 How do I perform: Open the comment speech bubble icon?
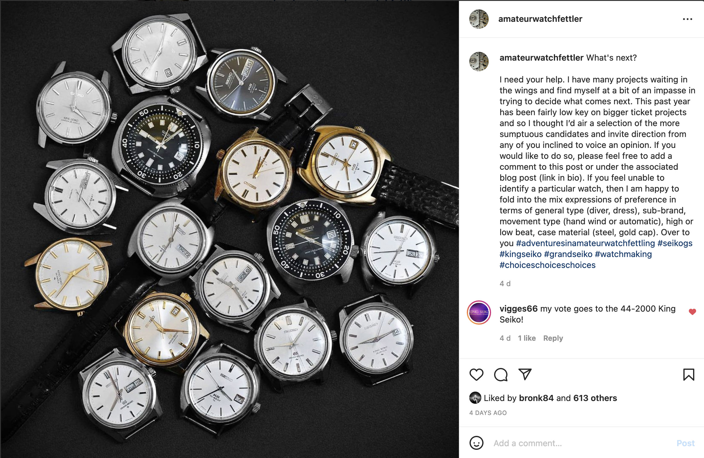click(500, 375)
